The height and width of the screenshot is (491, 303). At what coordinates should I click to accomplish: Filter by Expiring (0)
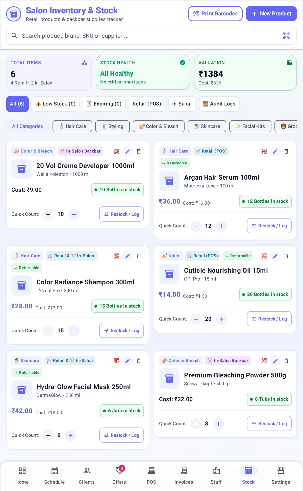(104, 104)
